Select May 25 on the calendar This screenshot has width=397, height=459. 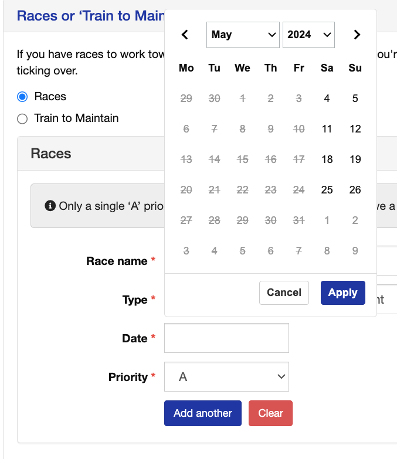point(327,190)
